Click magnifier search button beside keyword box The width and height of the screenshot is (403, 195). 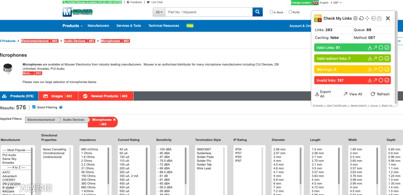click(x=257, y=12)
